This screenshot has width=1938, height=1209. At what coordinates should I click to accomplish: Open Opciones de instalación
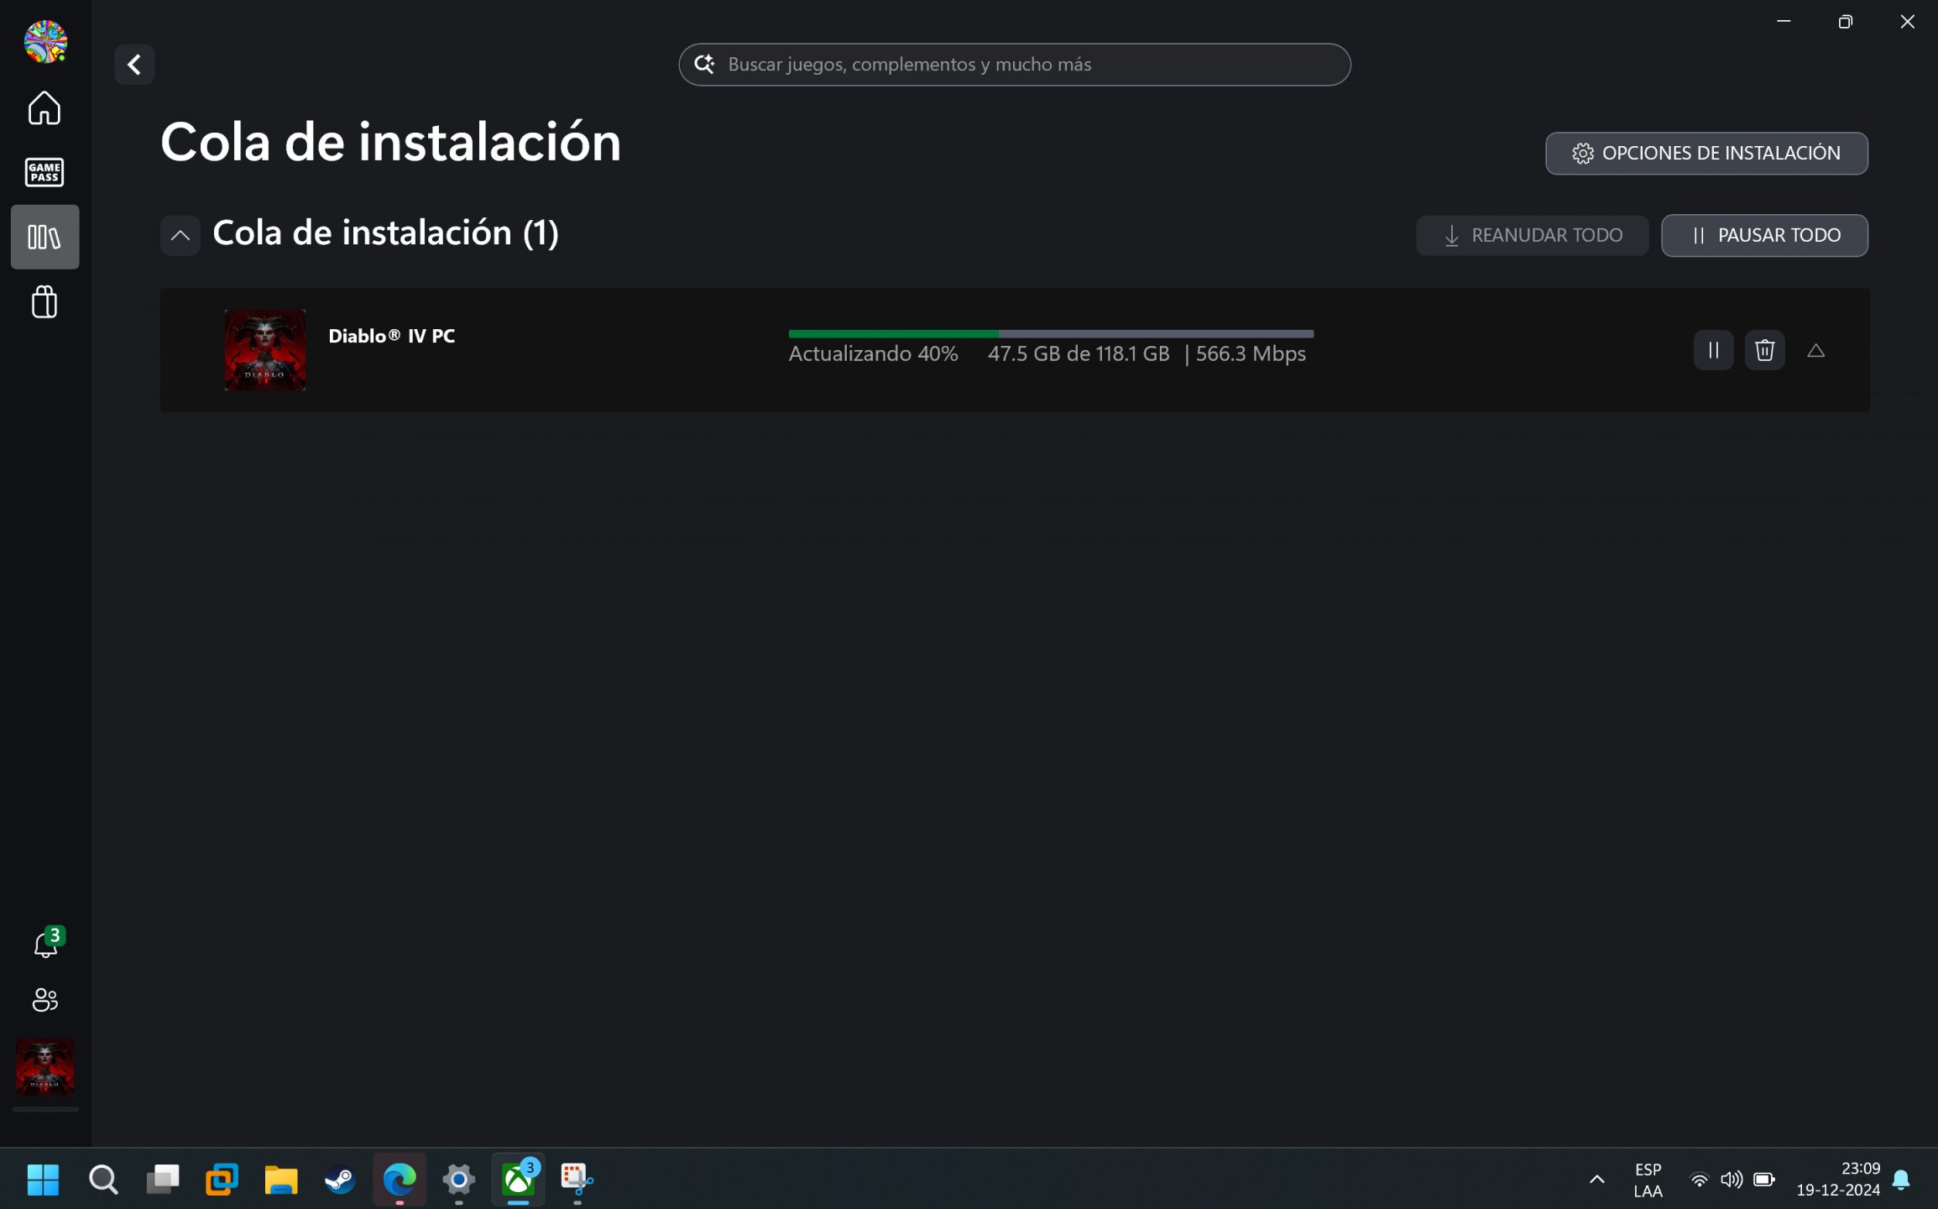pos(1706,153)
